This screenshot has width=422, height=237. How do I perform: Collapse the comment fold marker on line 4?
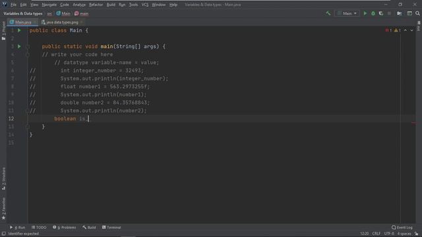[x=28, y=55]
